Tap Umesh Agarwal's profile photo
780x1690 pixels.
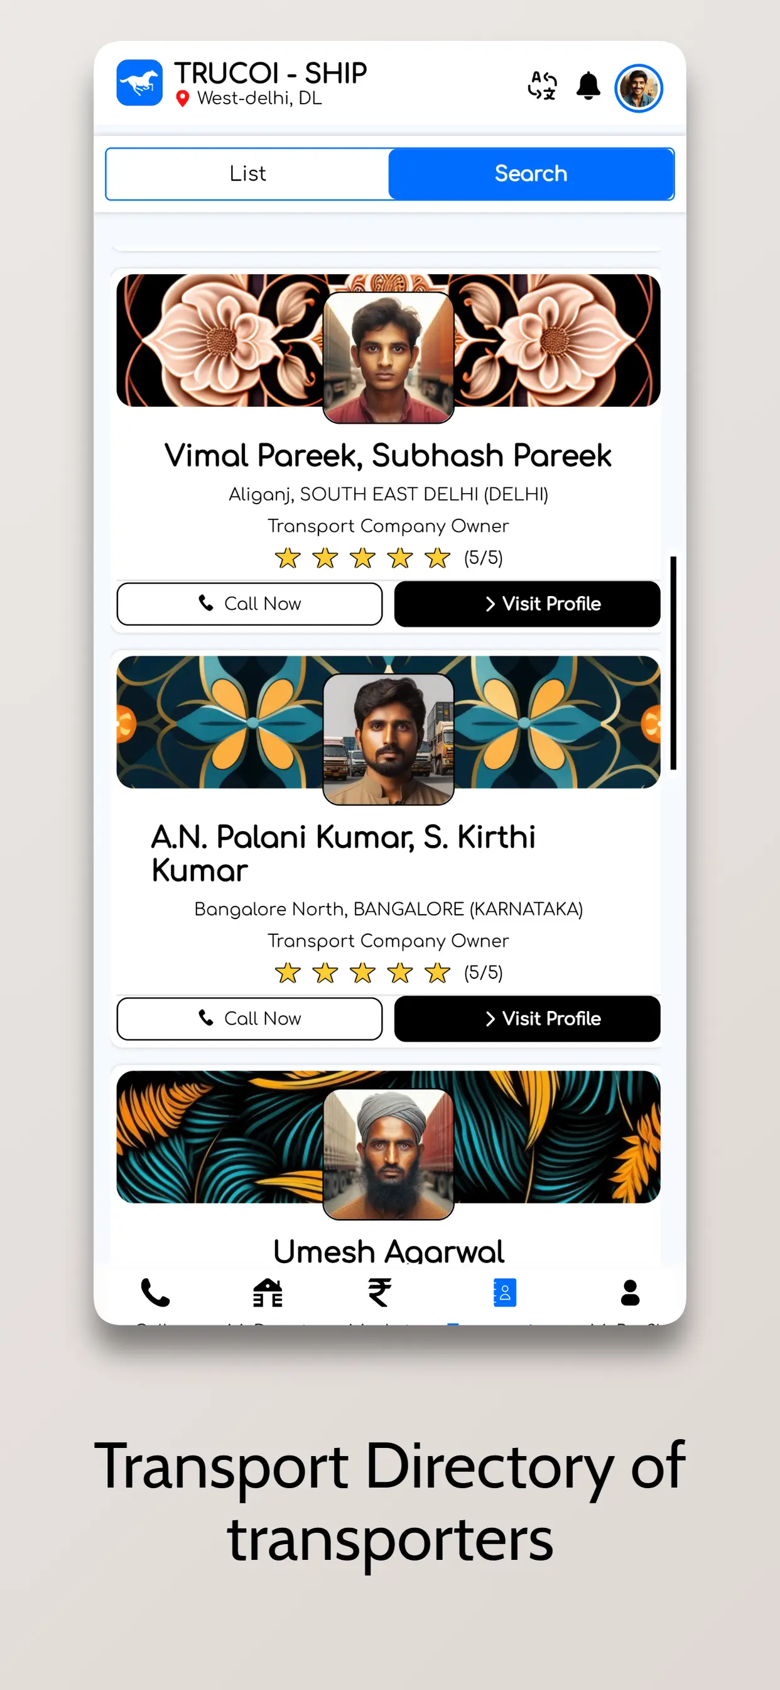389,1154
